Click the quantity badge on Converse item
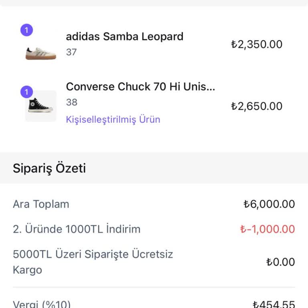308x308 pixels. click(26, 93)
